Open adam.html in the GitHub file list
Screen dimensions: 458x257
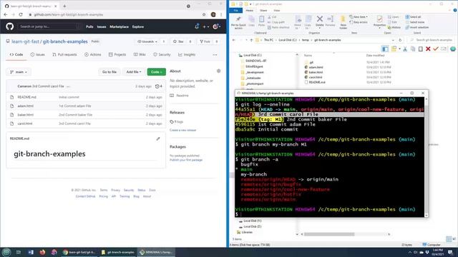(x=26, y=106)
